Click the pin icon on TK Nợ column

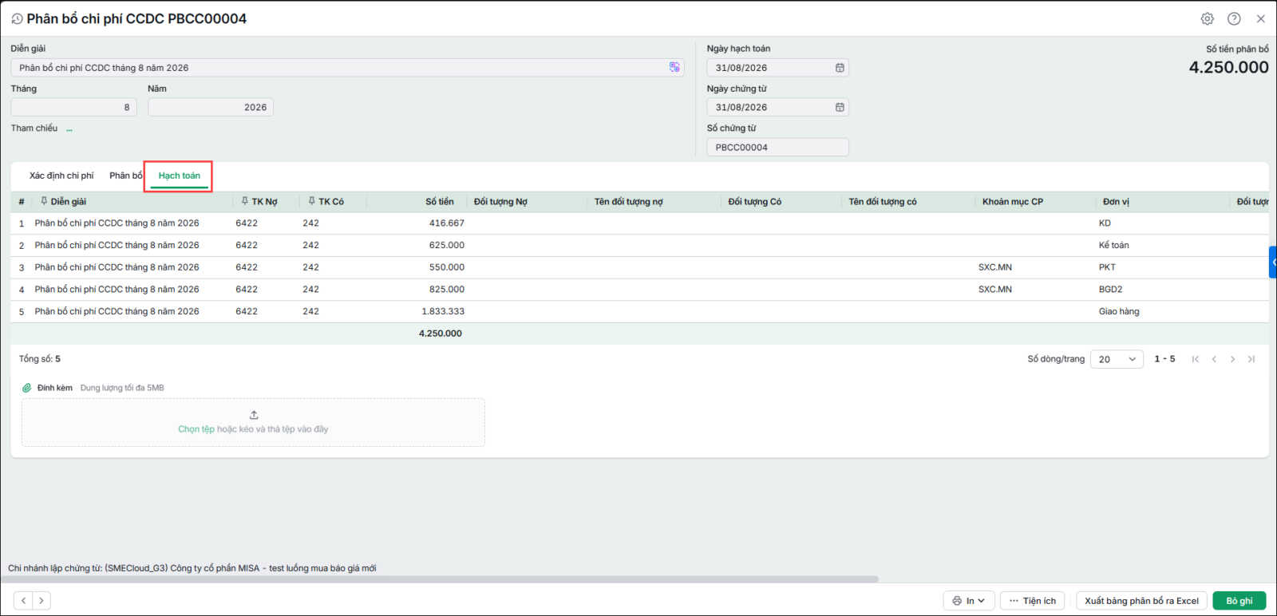[x=245, y=201]
